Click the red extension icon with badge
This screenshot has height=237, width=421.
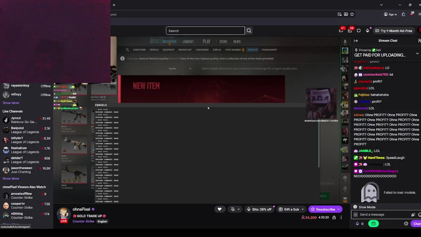[412, 14]
